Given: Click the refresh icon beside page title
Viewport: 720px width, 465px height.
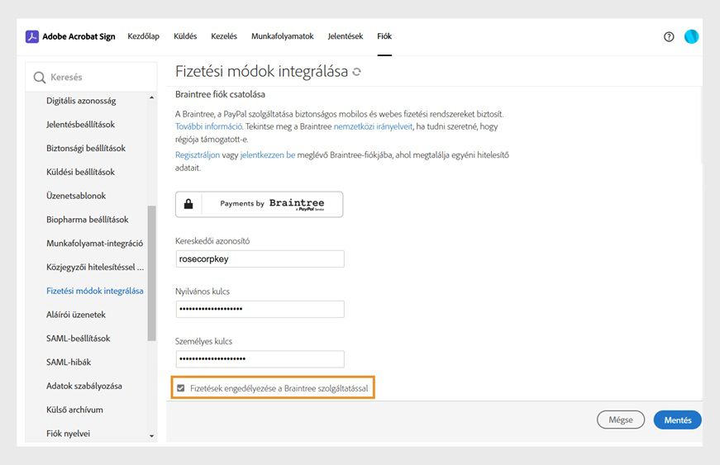Looking at the screenshot, I should click(356, 72).
